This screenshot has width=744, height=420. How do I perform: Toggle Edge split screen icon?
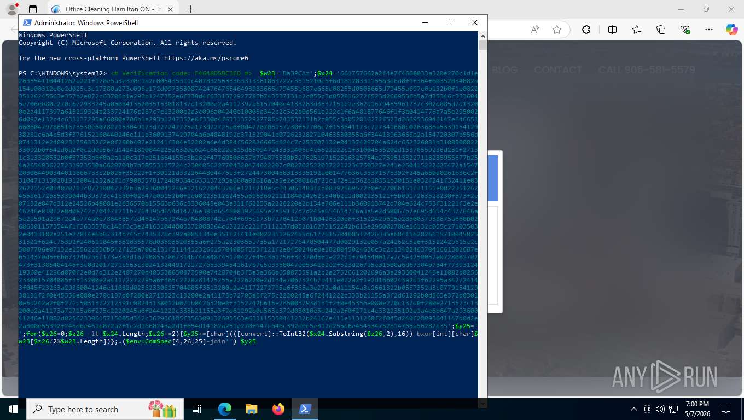(x=612, y=30)
